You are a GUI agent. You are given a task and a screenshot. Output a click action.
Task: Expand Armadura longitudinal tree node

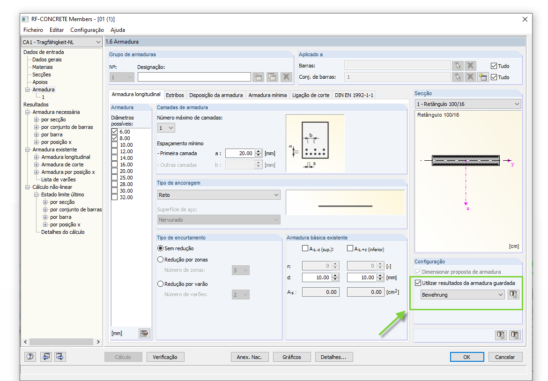(x=37, y=157)
